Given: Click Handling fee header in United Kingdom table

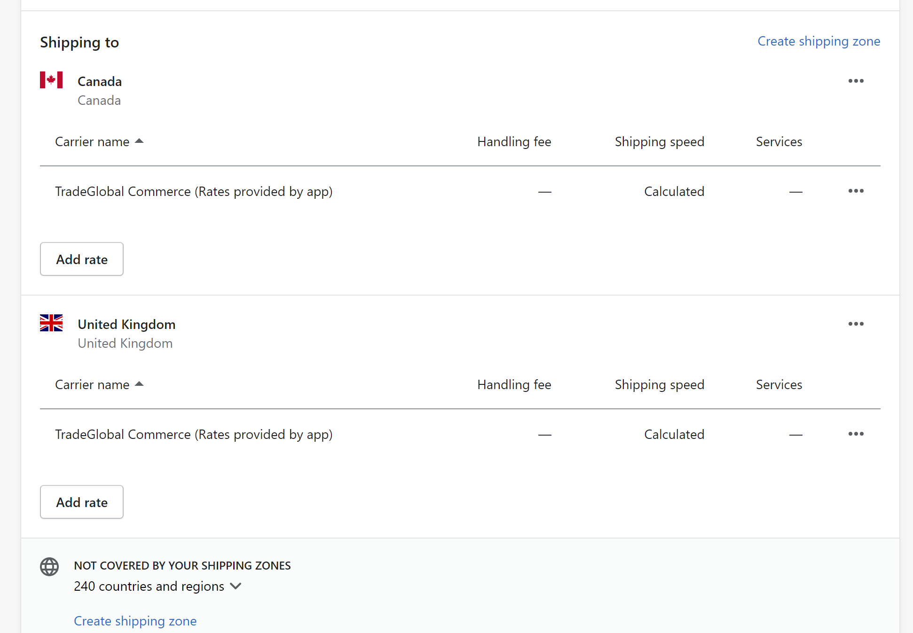Looking at the screenshot, I should [514, 384].
